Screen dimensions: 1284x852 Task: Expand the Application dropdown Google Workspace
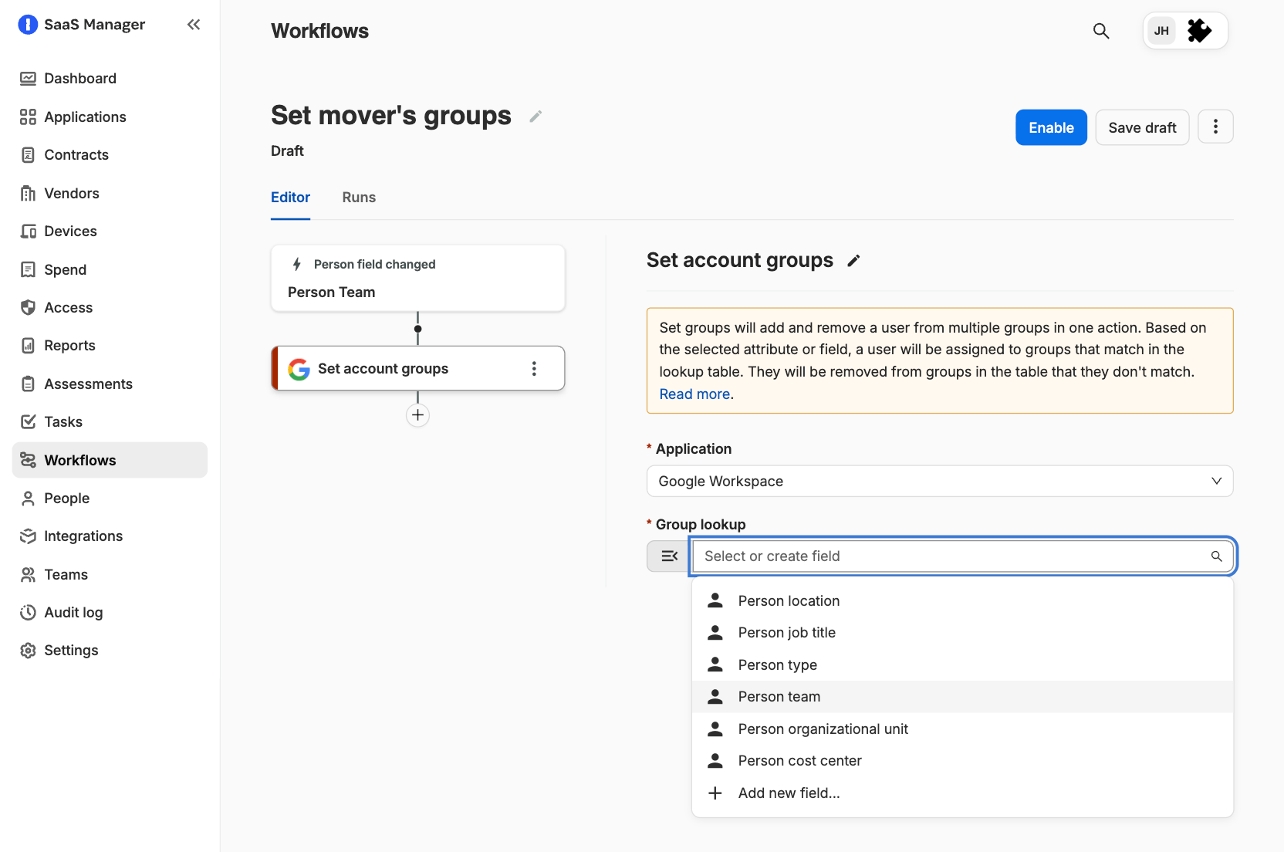pyautogui.click(x=939, y=481)
